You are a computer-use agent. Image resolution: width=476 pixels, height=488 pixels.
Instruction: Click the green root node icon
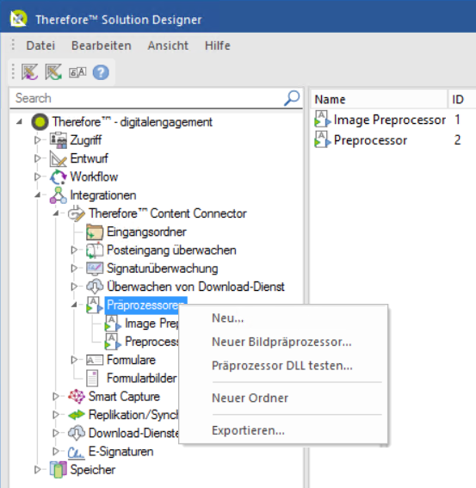click(x=40, y=121)
